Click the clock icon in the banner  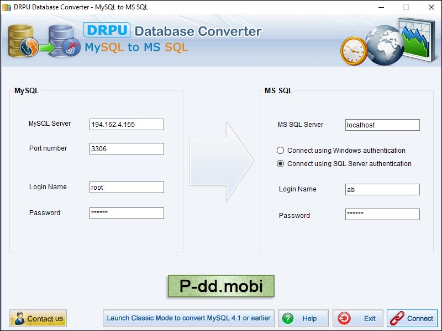point(354,50)
